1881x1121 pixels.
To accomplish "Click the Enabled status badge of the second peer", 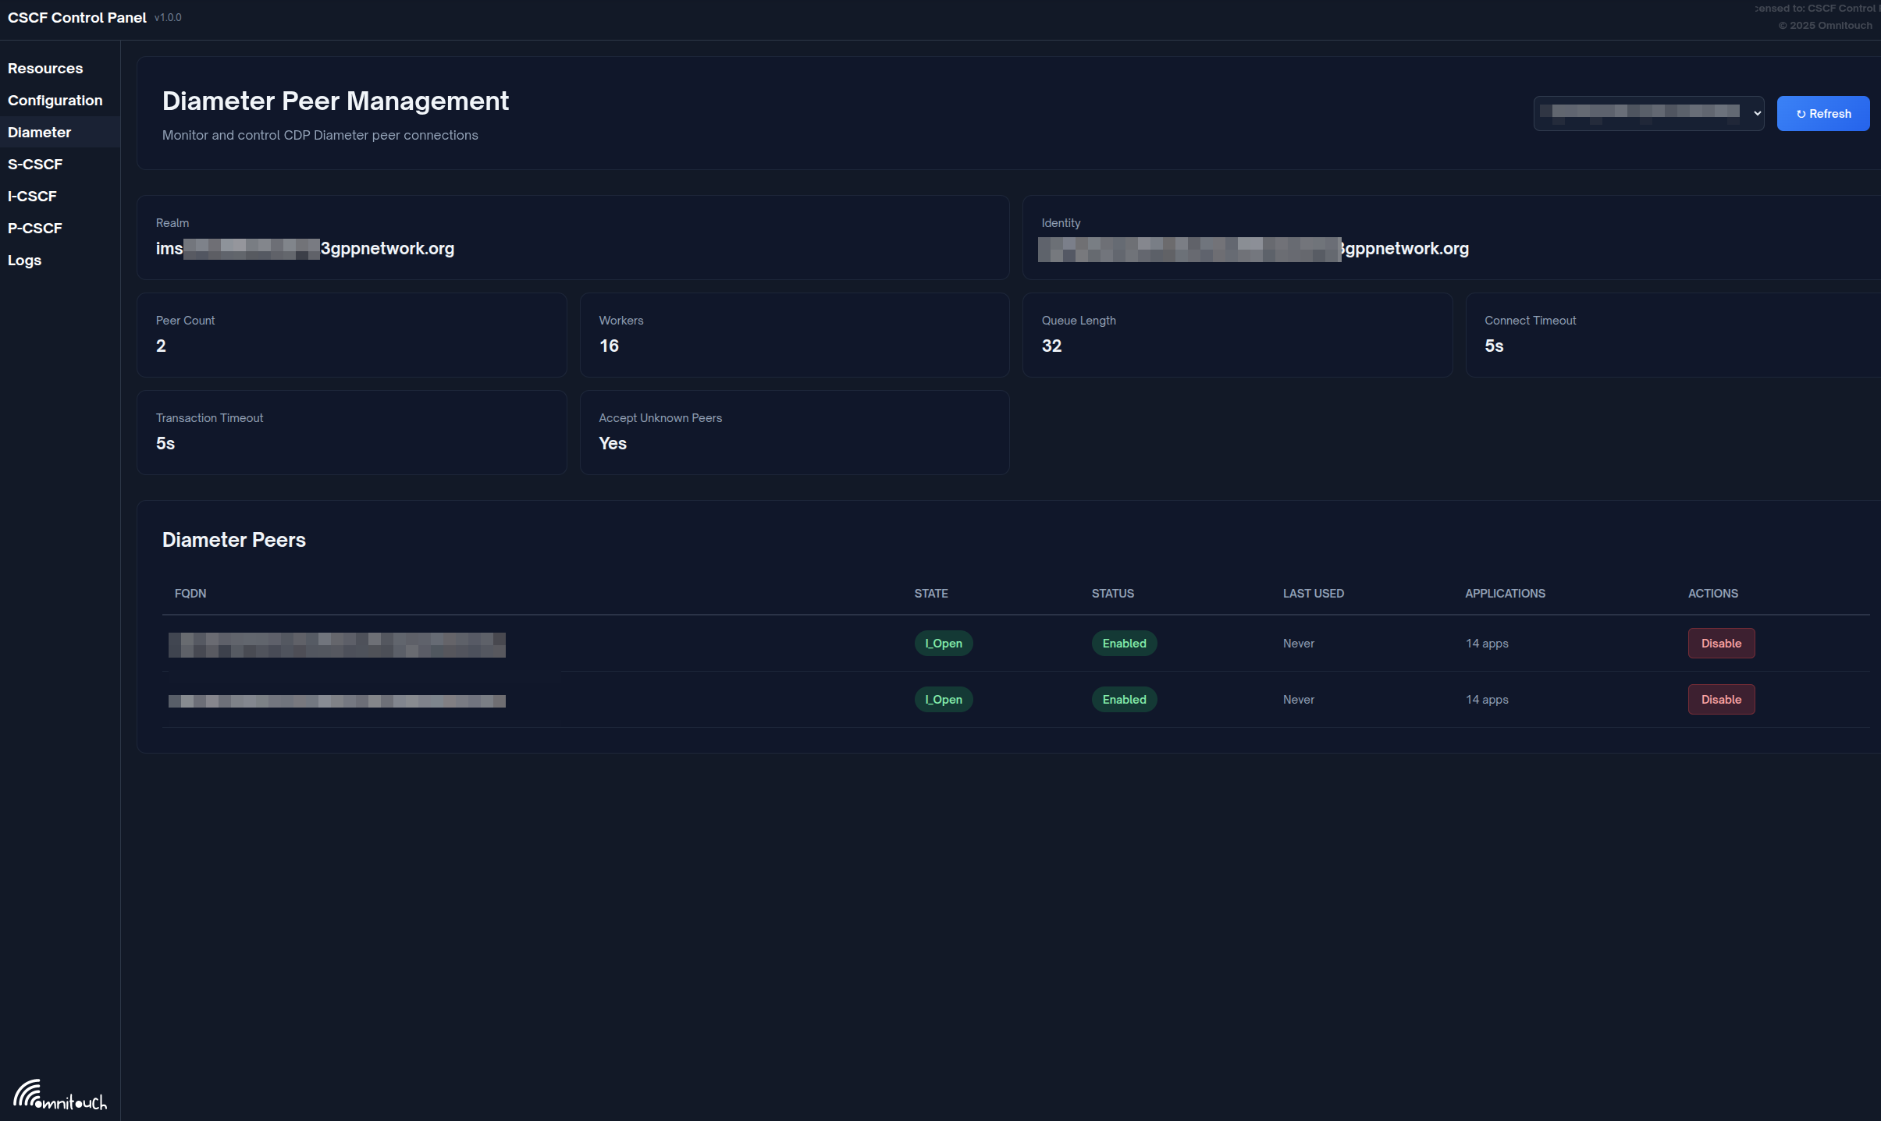I will (1123, 699).
